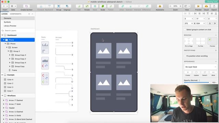Click More layer style options
The height and width of the screenshot is (123, 219).
pos(213,72)
